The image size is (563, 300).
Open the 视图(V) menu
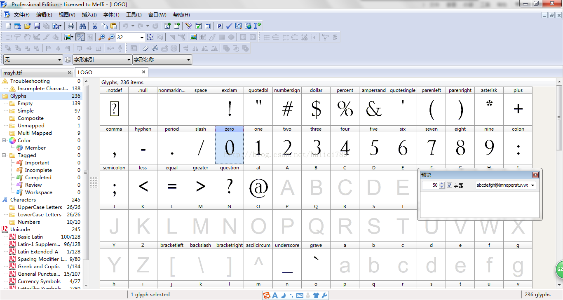point(67,15)
